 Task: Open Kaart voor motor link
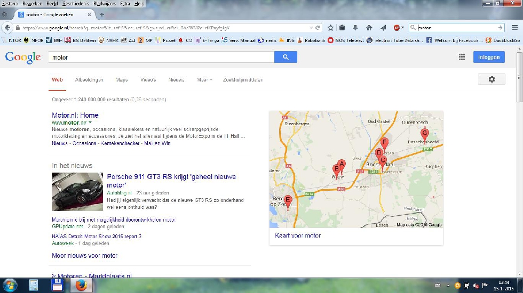(298, 235)
